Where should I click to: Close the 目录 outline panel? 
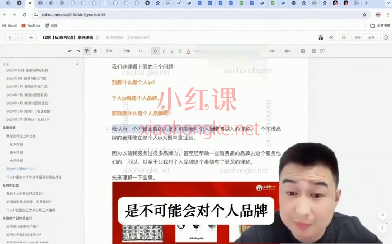pos(77,64)
